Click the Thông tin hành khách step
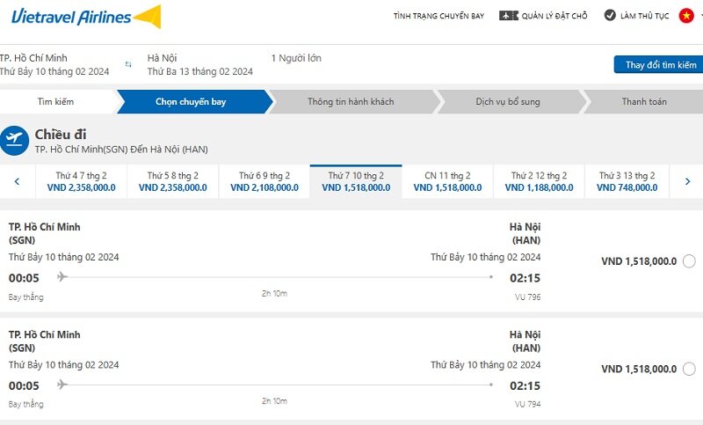 click(x=350, y=102)
